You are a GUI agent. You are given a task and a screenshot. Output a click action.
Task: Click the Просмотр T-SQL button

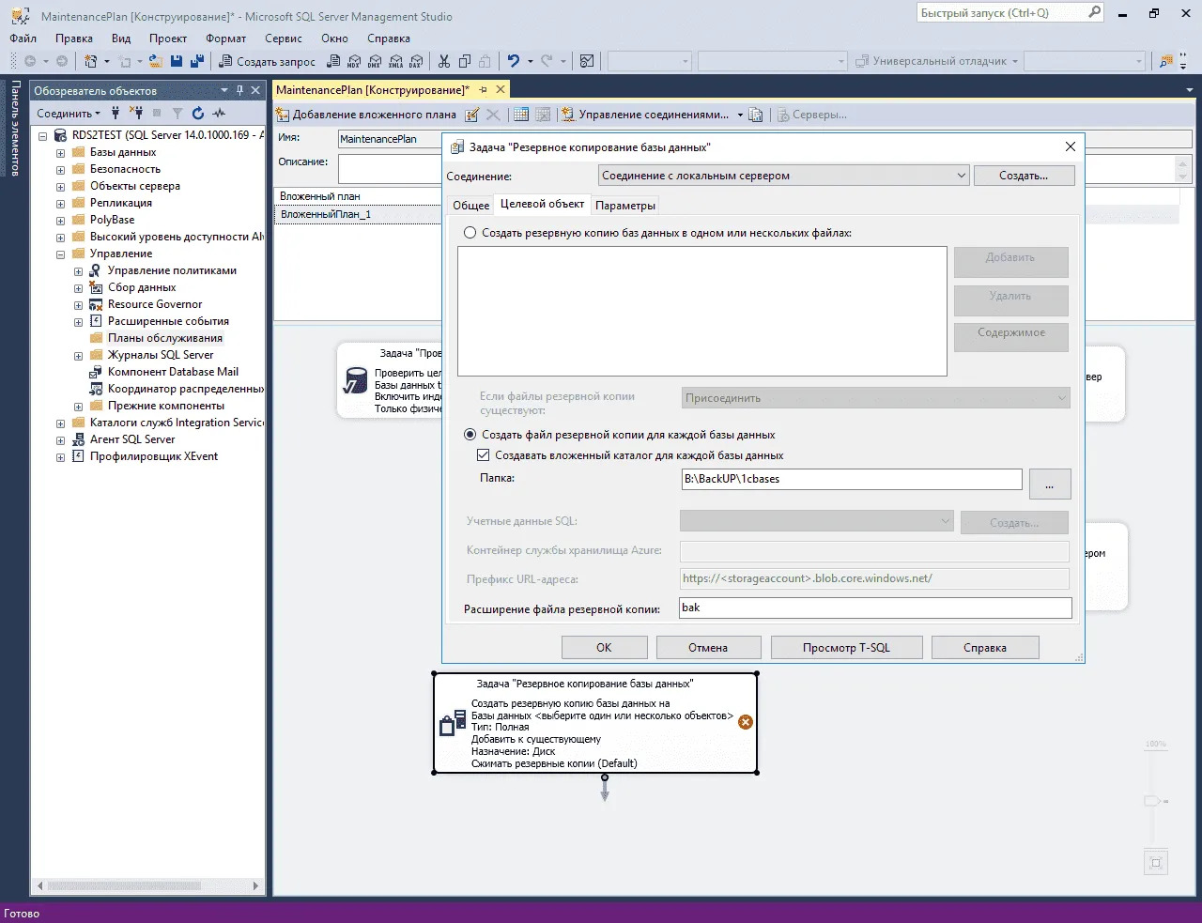point(845,648)
